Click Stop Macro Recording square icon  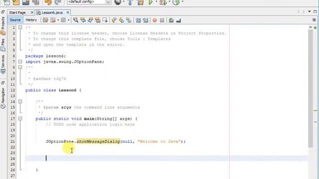[x=162, y=20]
